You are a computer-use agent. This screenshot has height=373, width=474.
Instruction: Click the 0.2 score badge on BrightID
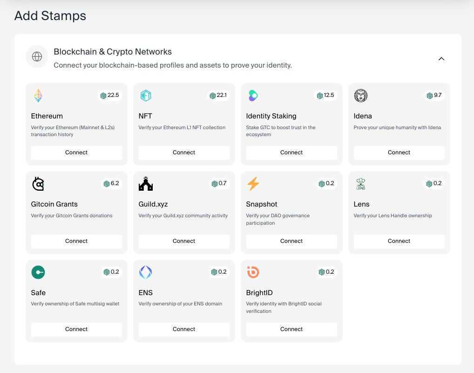(x=327, y=272)
